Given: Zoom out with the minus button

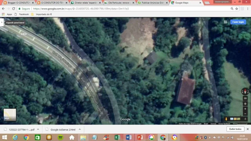Looking at the screenshot, I should point(245,114).
